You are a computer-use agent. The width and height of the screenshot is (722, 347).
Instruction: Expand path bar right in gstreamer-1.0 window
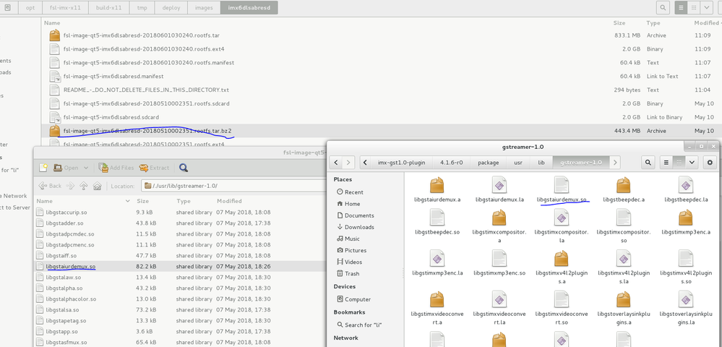click(x=615, y=162)
